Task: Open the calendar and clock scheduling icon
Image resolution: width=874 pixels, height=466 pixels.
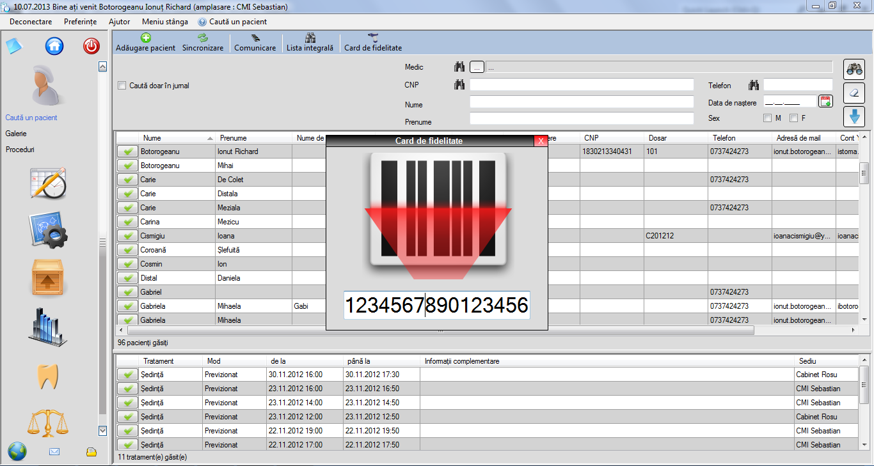Action: [x=48, y=183]
